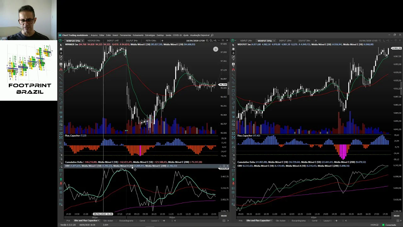Click the search magnifier in the menu bar
This screenshot has height=227, width=403.
click(x=212, y=35)
